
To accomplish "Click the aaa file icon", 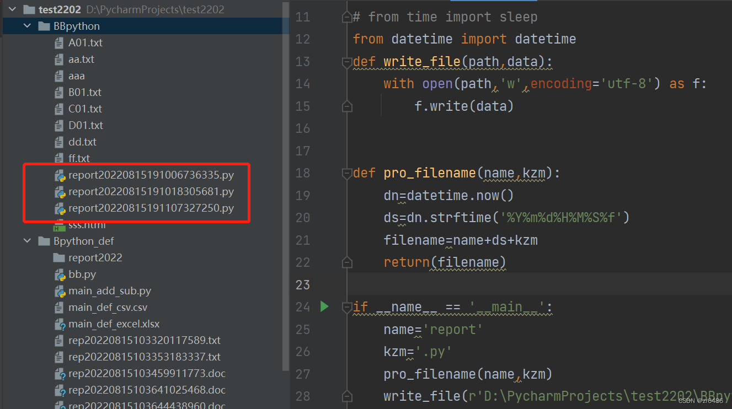I will click(59, 76).
